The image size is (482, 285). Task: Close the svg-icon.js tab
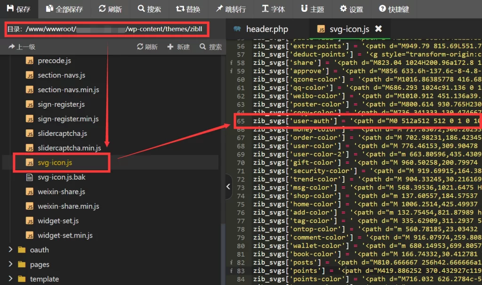378,29
